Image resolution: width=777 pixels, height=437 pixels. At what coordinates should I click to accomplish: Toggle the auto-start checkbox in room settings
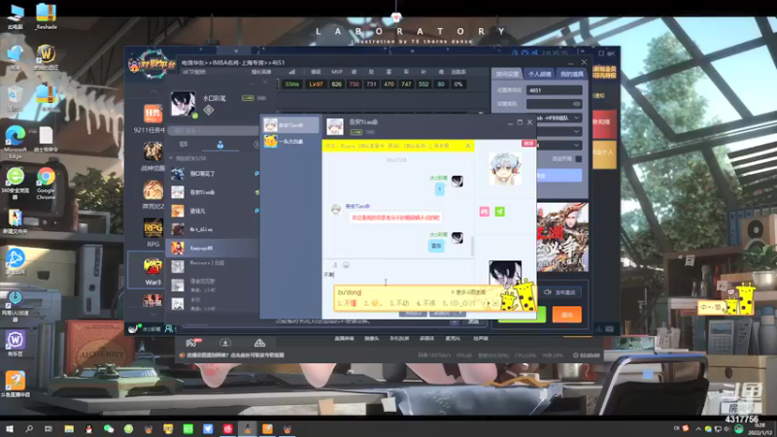click(578, 159)
